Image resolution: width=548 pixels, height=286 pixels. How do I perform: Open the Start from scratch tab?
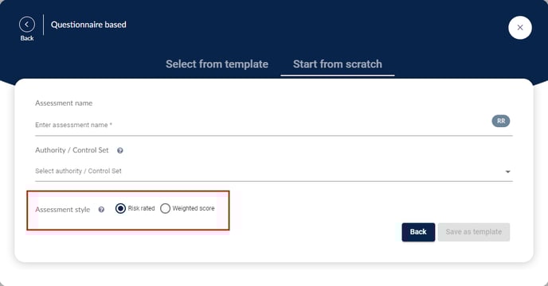(x=338, y=64)
